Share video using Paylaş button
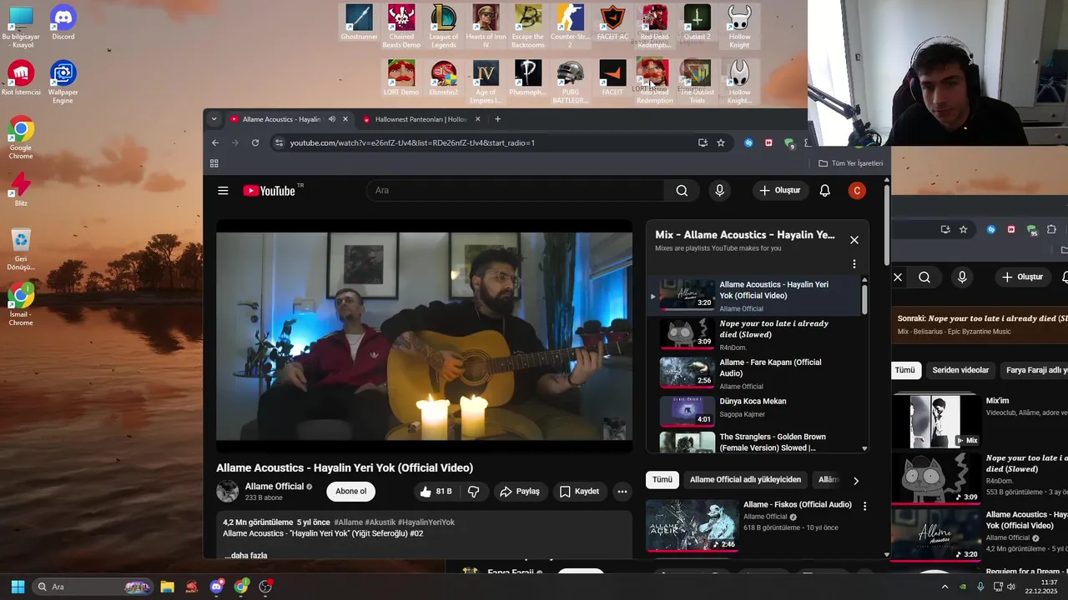 pyautogui.click(x=519, y=492)
